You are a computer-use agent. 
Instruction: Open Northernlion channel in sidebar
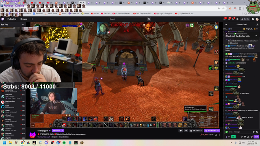[x=13, y=102]
